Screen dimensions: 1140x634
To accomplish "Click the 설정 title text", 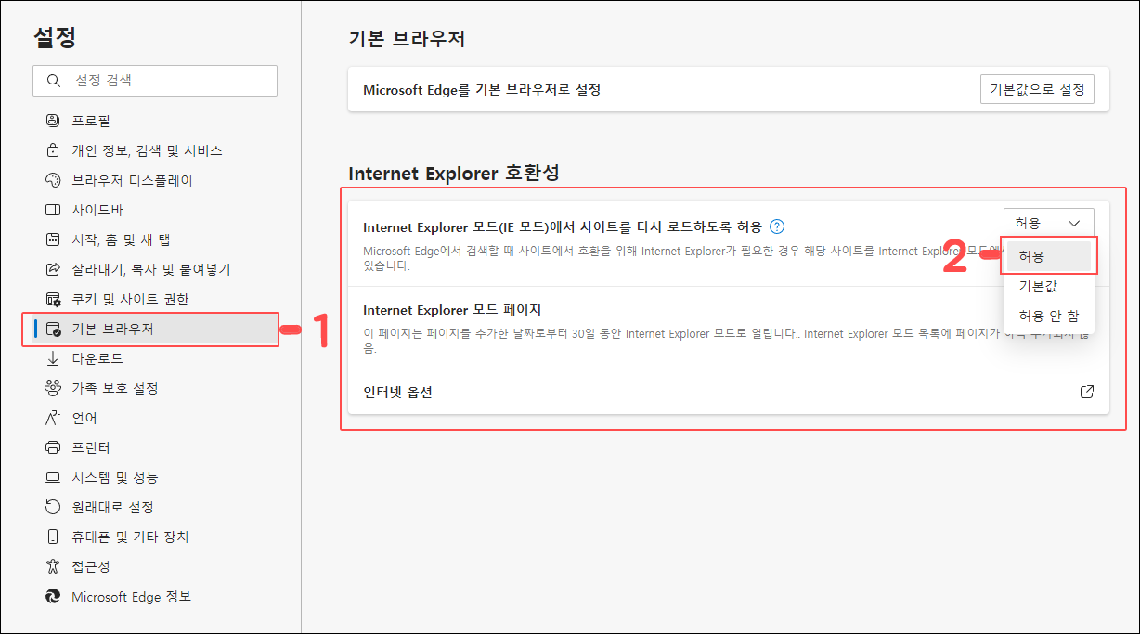I will click(55, 37).
